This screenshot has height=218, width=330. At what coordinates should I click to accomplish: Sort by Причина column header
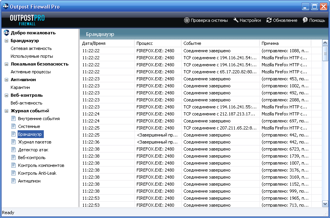pyautogui.click(x=285, y=43)
